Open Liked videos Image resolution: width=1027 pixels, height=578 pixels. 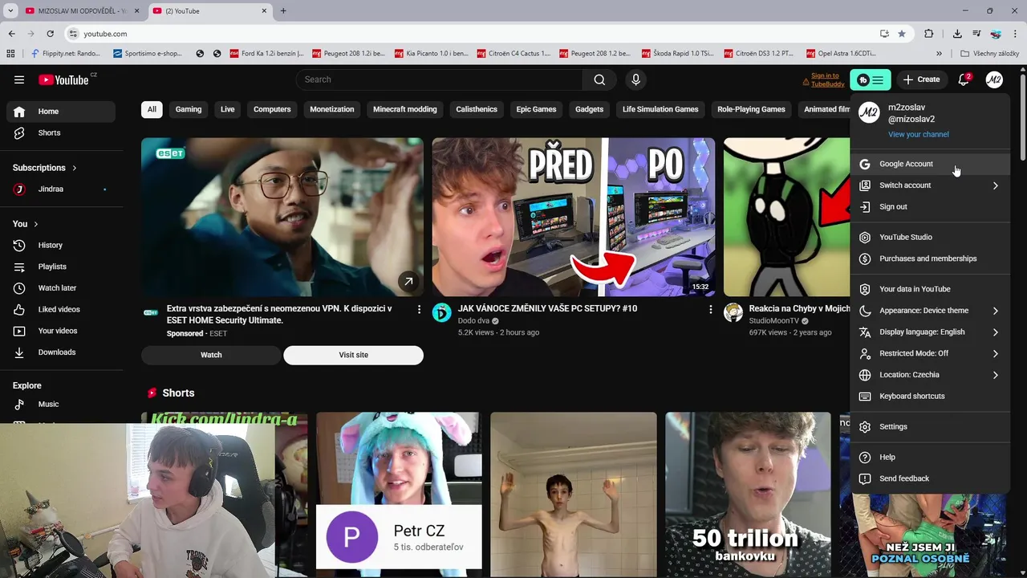coord(60,309)
